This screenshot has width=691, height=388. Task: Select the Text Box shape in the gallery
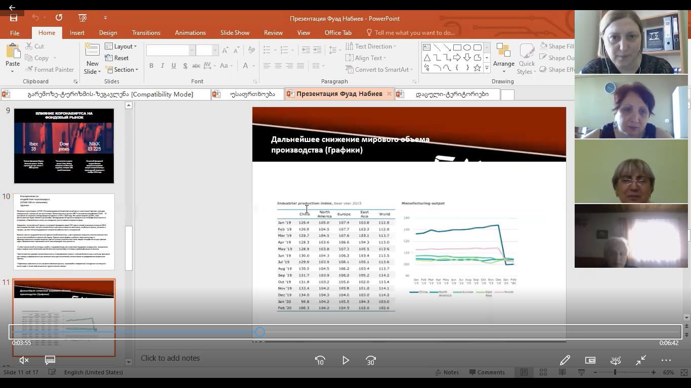click(427, 47)
